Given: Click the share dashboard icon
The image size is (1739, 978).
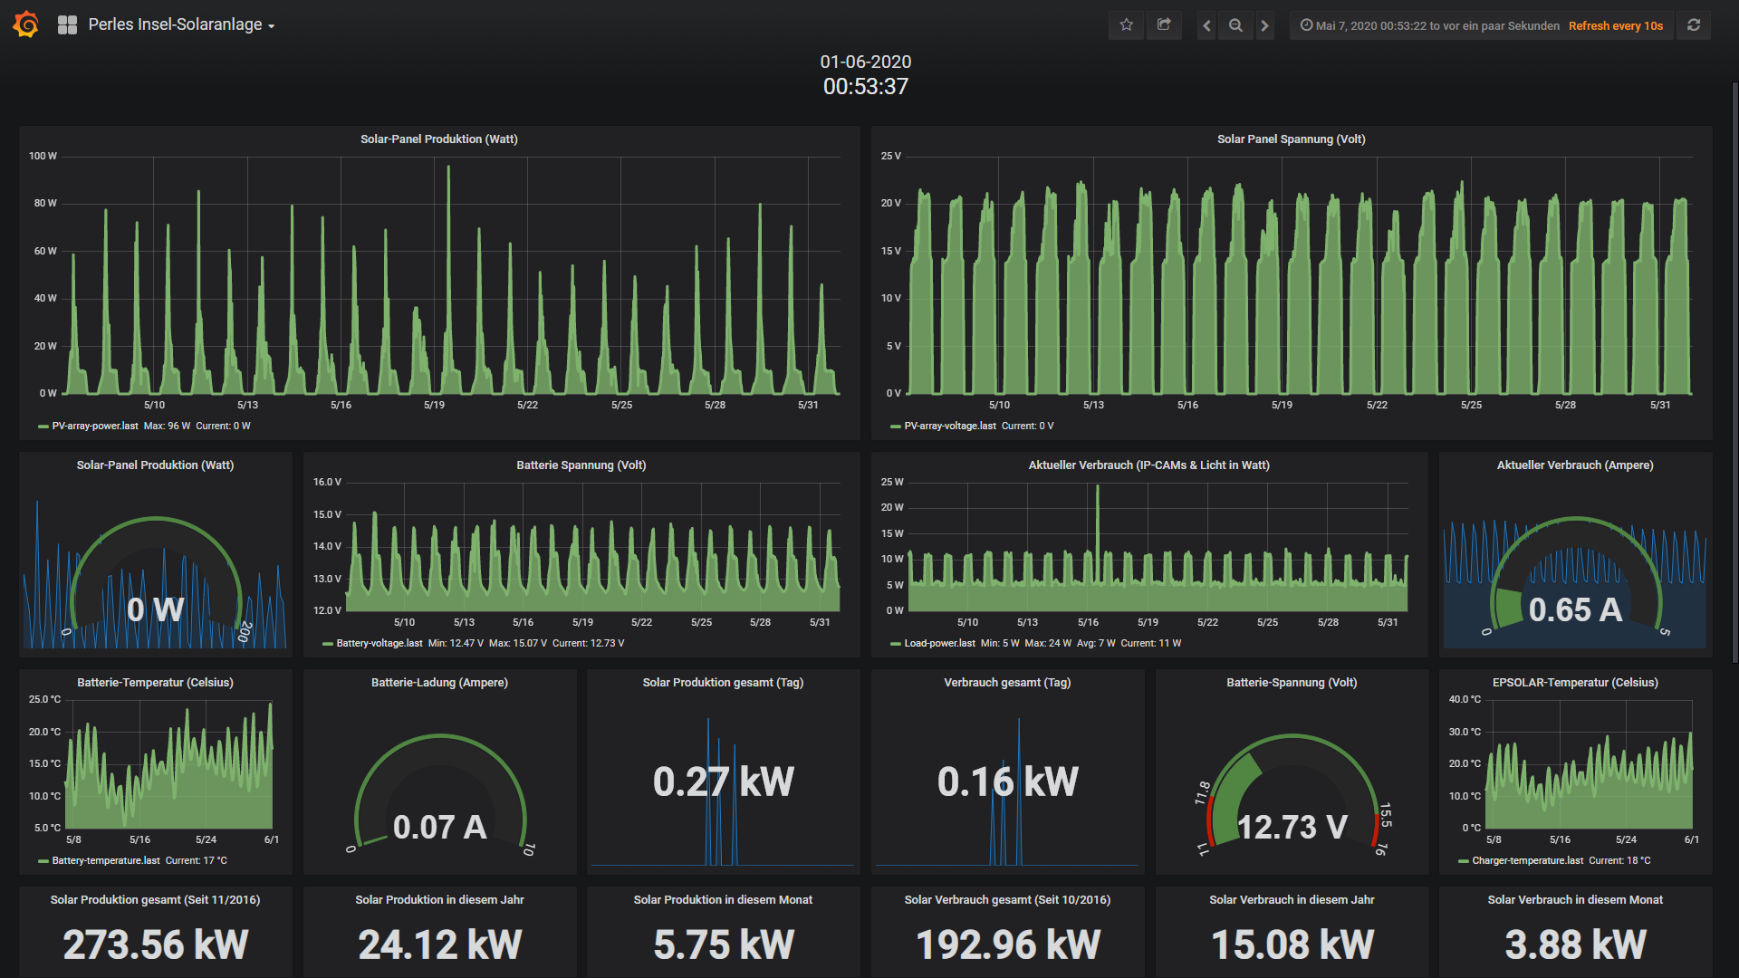Looking at the screenshot, I should (x=1164, y=25).
